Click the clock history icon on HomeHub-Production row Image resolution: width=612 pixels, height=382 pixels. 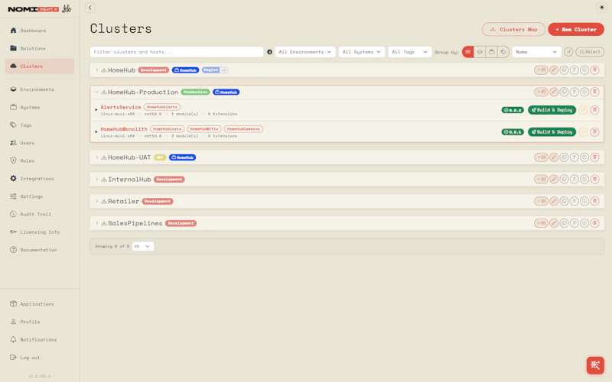point(584,92)
